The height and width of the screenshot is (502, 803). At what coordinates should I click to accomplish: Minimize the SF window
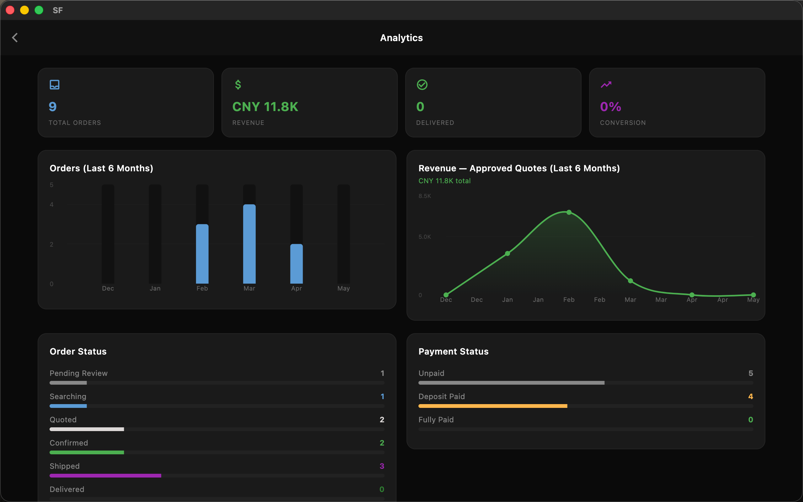pyautogui.click(x=24, y=10)
